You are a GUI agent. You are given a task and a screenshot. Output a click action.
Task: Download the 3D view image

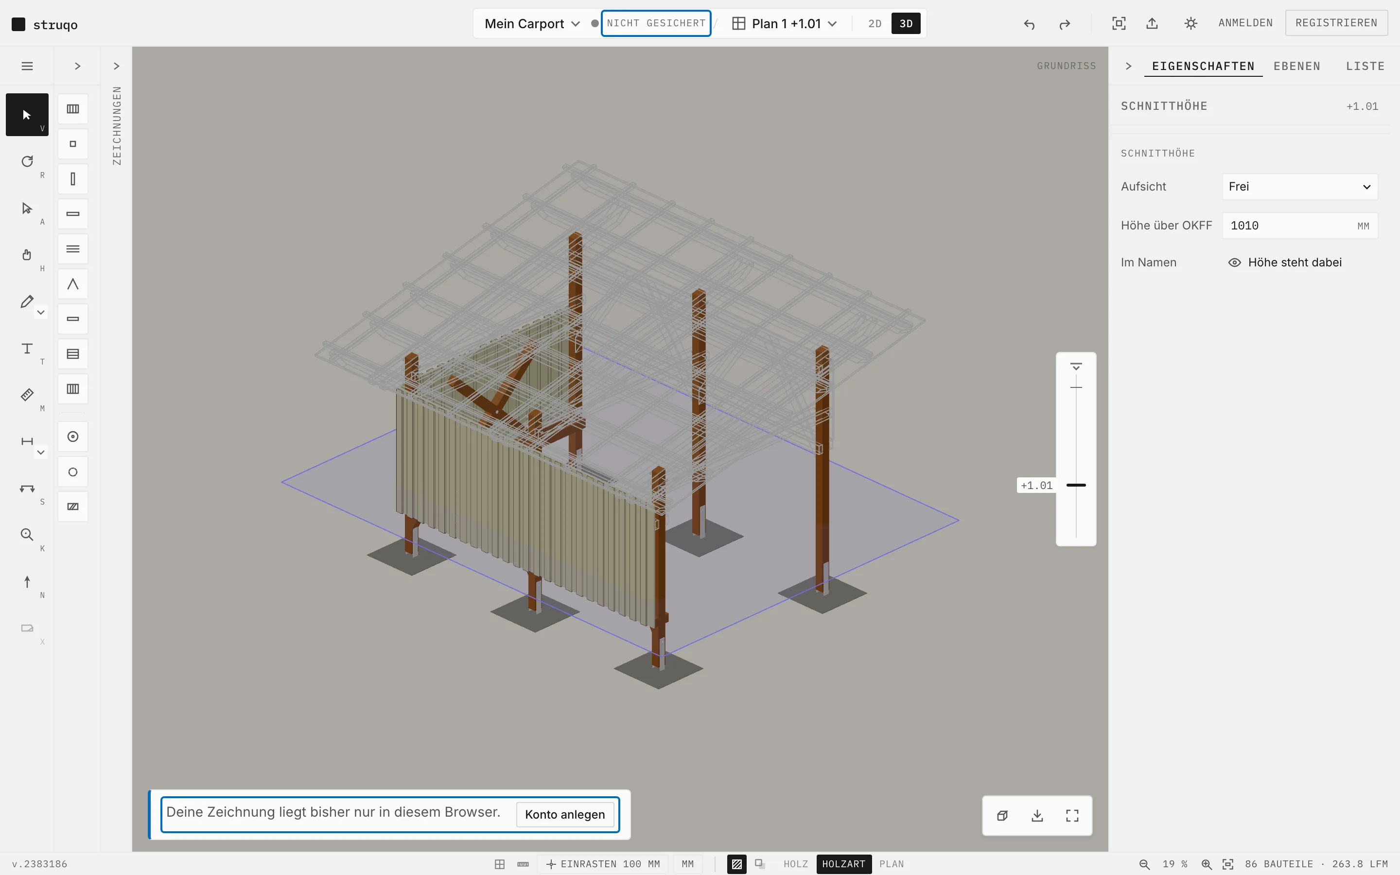[x=1037, y=815]
